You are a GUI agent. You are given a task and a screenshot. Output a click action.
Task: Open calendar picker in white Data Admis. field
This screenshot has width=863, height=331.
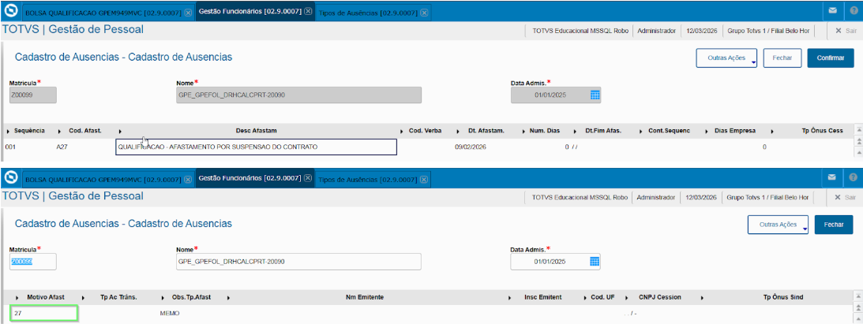point(595,262)
